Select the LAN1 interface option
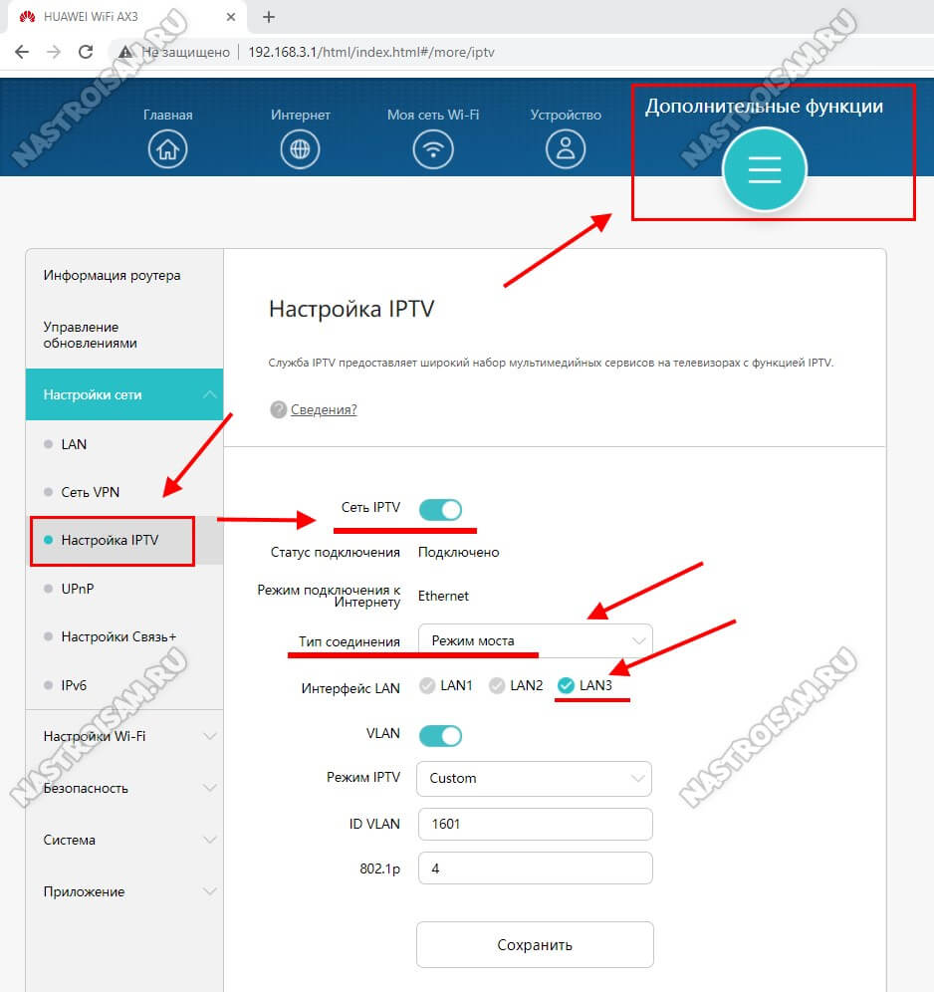 point(427,686)
